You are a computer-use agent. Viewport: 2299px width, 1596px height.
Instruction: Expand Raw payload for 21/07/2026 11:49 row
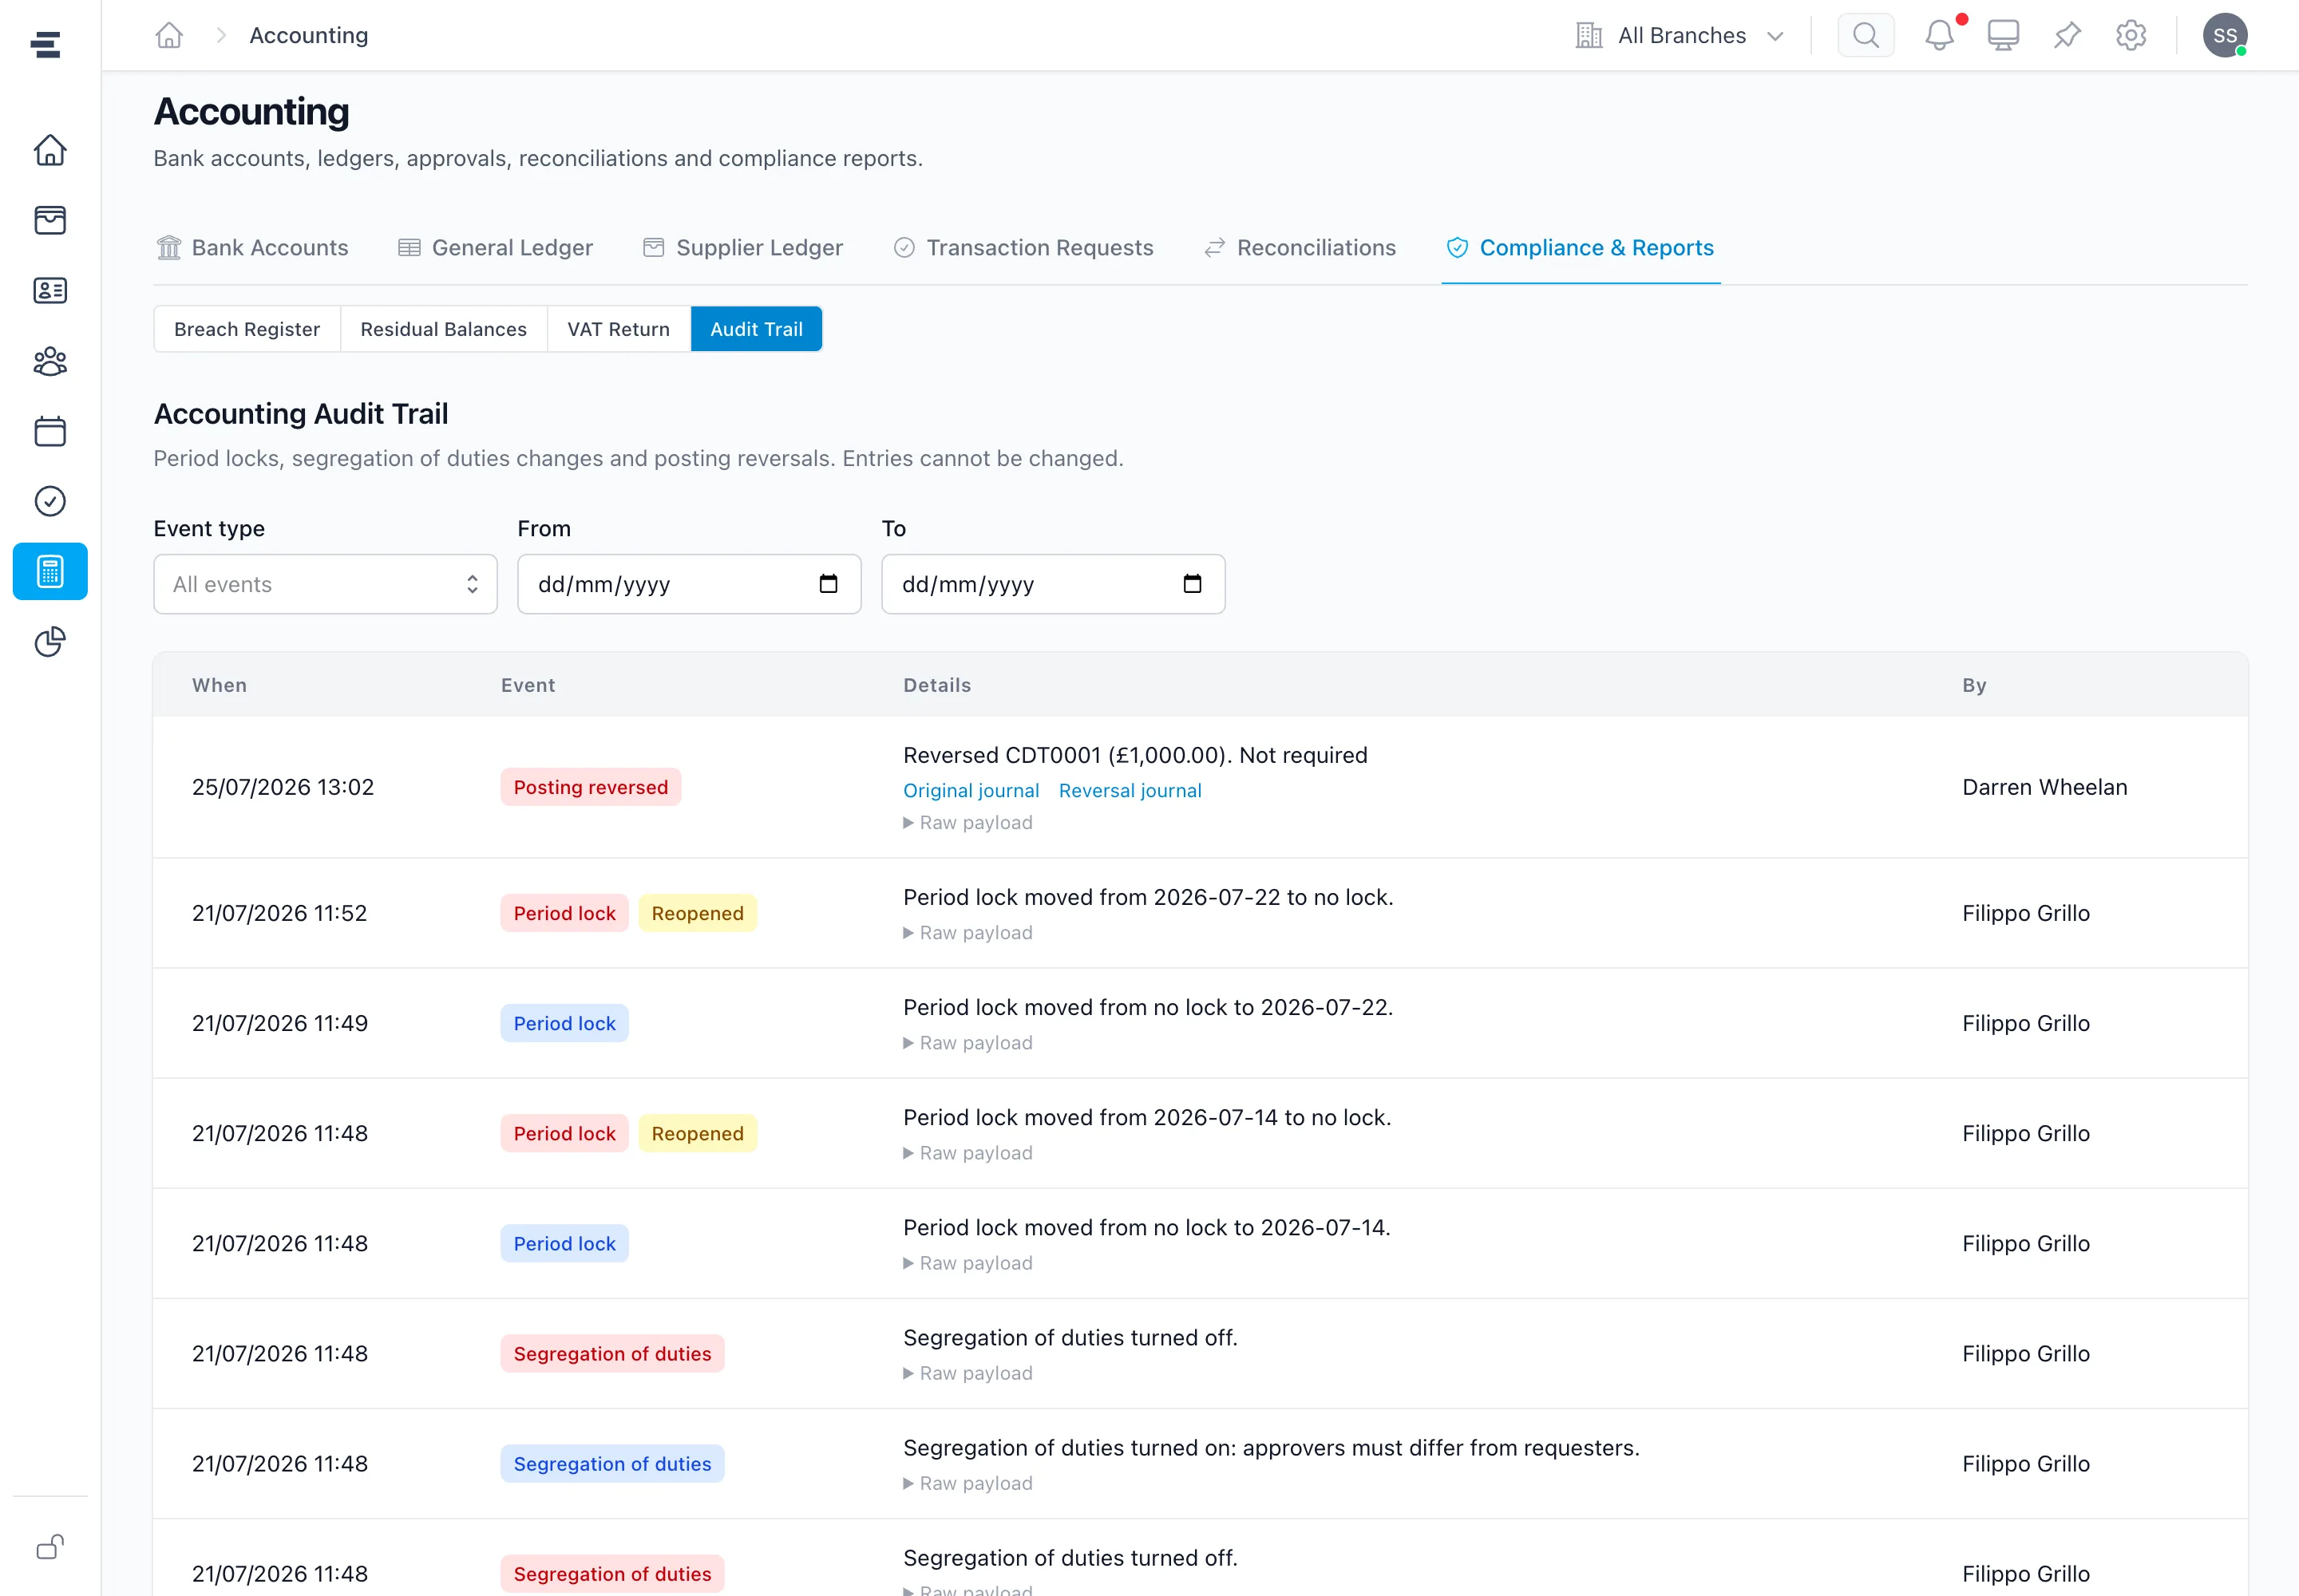coord(967,1043)
